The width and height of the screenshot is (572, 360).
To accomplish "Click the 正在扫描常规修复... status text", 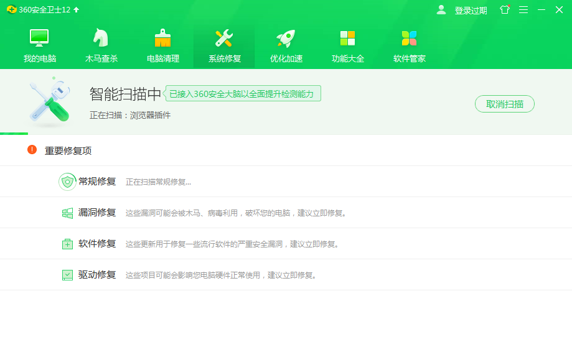I will pyautogui.click(x=158, y=182).
